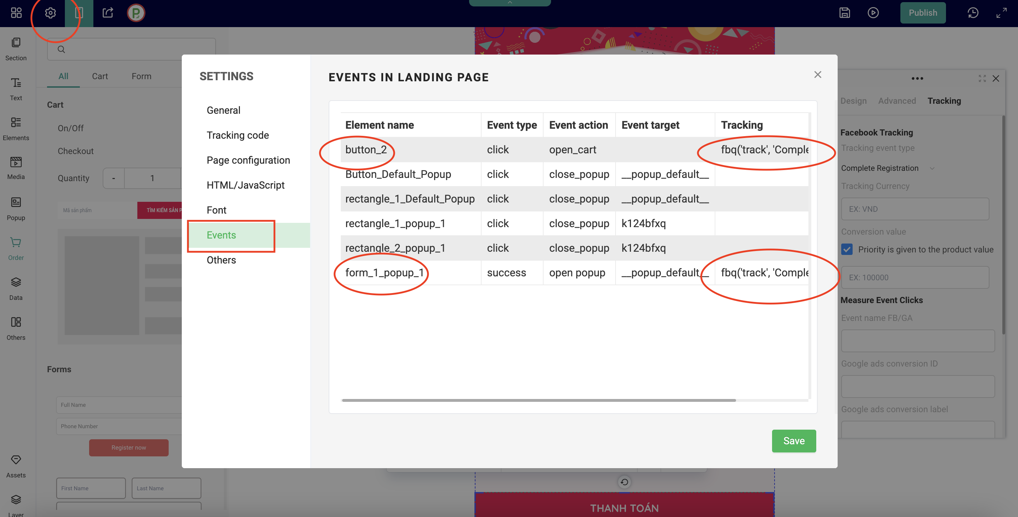This screenshot has width=1018, height=517.
Task: Select Page configuration in settings menu
Action: click(248, 160)
